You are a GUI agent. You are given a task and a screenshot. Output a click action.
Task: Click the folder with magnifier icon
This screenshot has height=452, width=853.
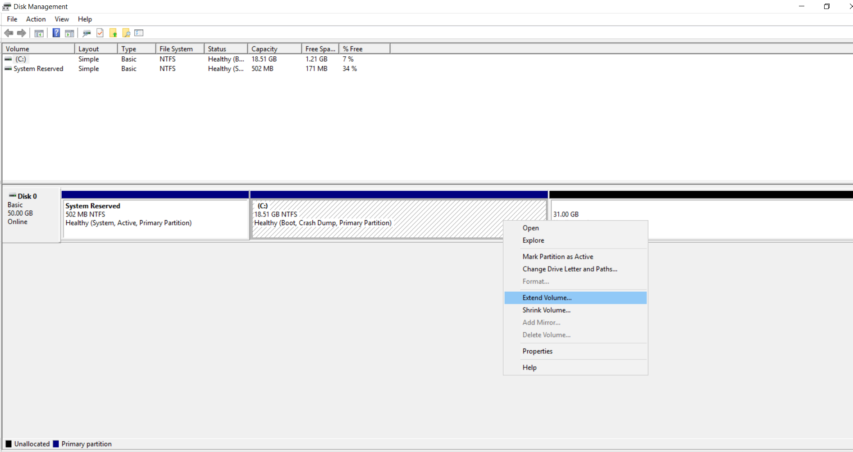coord(126,33)
